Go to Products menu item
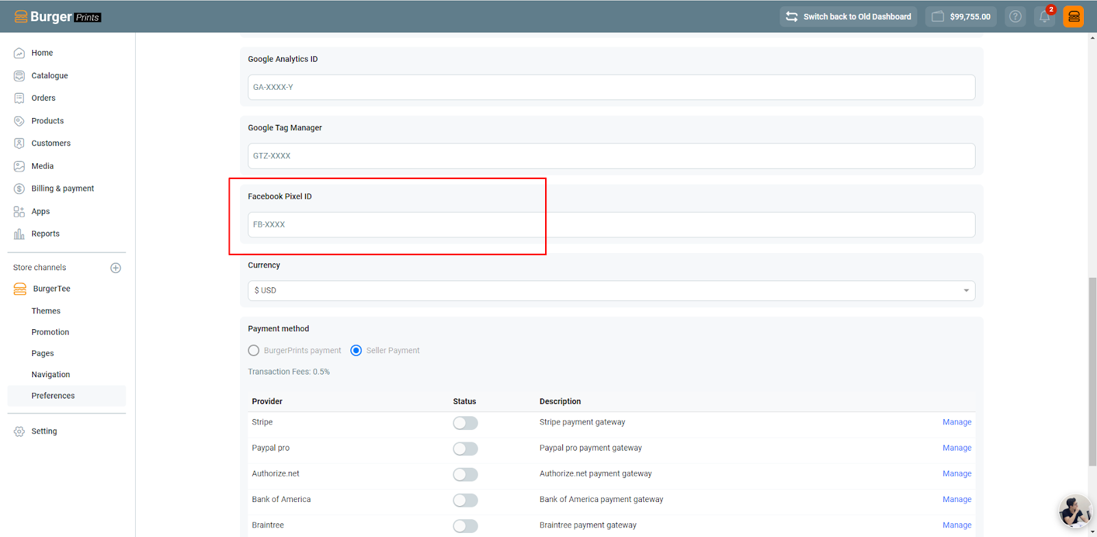Screen dimensions: 1097x537 pos(47,121)
